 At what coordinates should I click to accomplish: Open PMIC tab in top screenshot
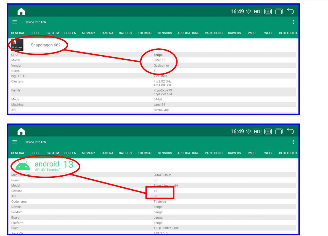click(x=252, y=33)
